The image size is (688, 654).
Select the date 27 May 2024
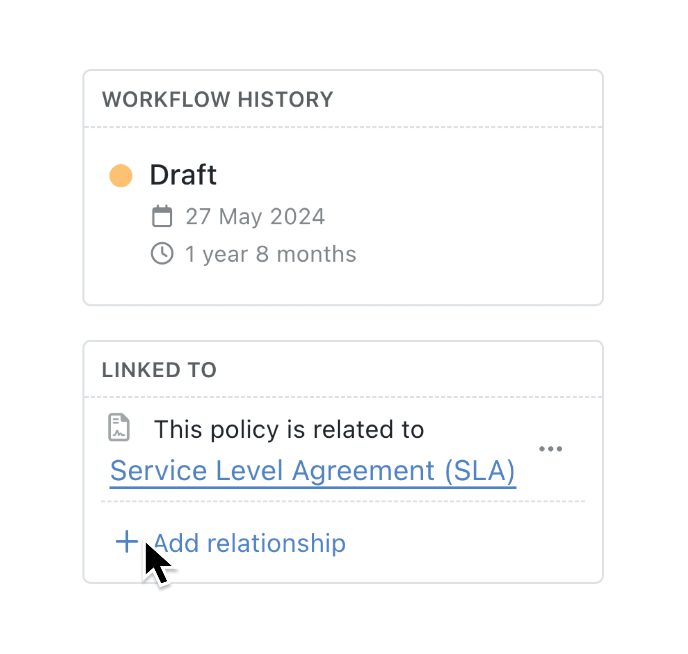(x=255, y=217)
